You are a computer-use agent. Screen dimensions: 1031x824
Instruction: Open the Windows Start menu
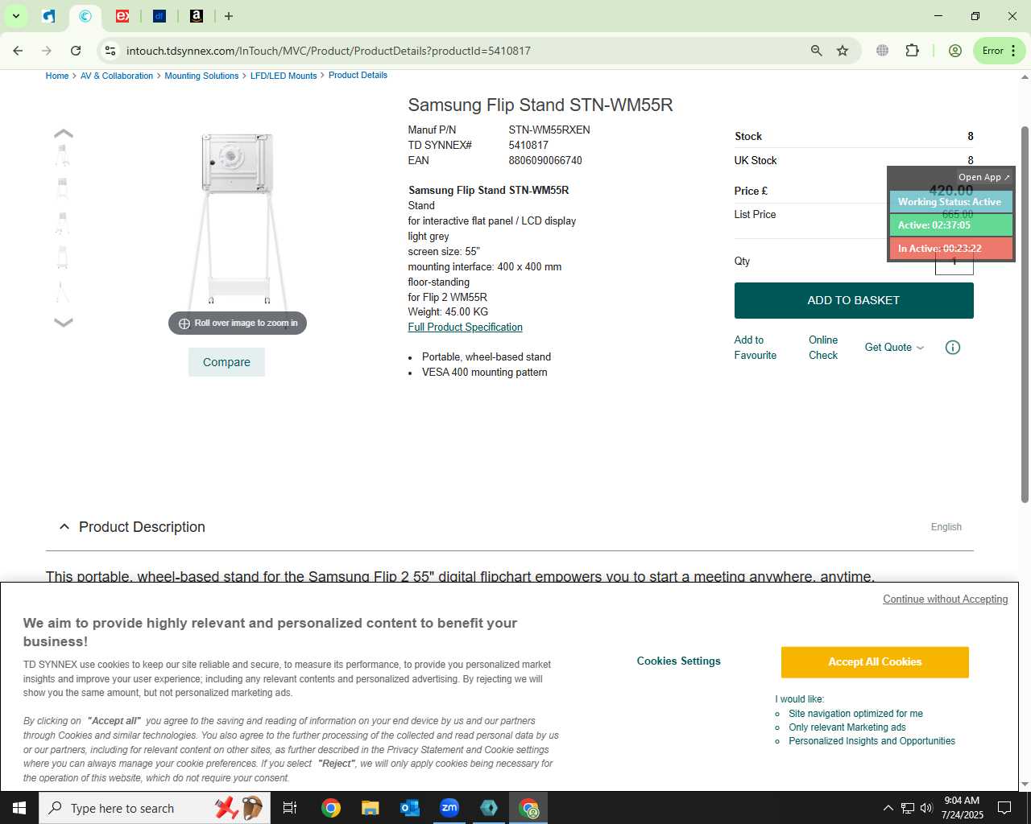[x=19, y=808]
